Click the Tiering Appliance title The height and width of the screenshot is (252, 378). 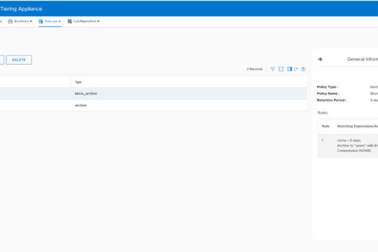coord(21,9)
